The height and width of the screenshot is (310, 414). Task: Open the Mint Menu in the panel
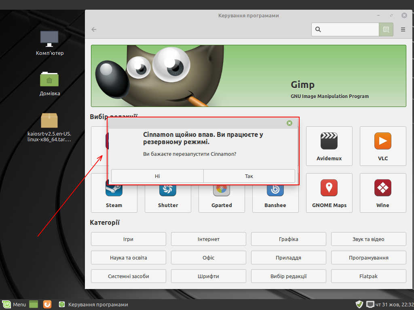(x=14, y=304)
